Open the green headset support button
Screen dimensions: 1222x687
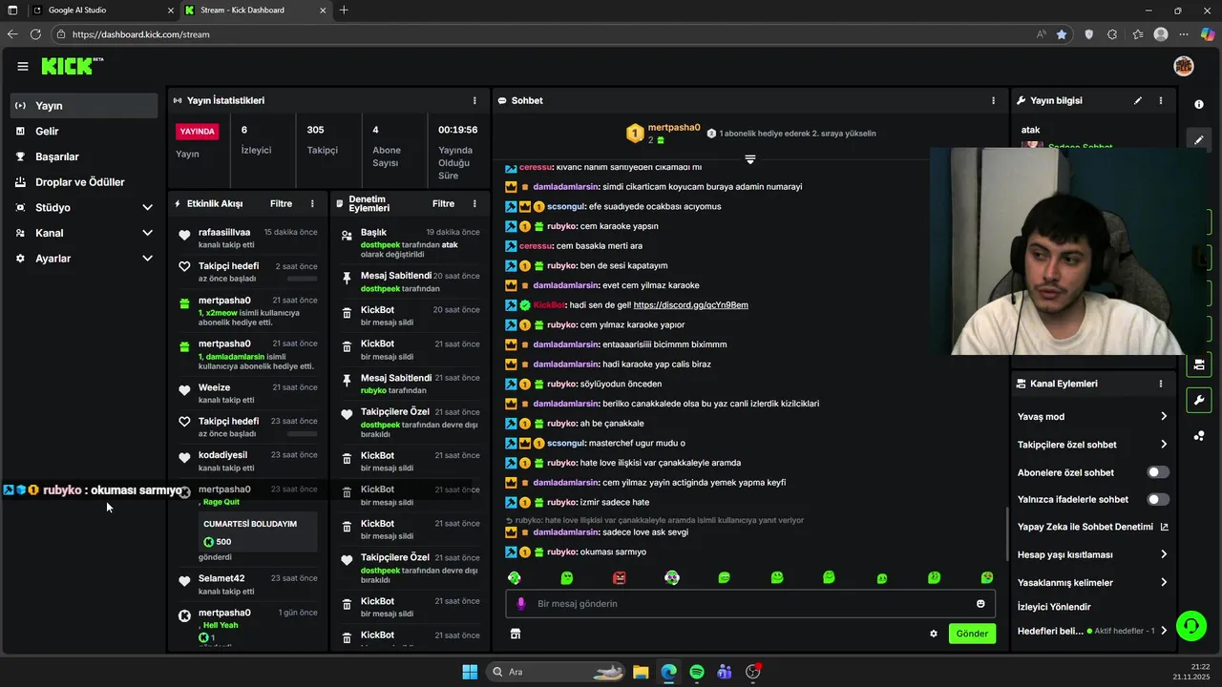[1190, 626]
